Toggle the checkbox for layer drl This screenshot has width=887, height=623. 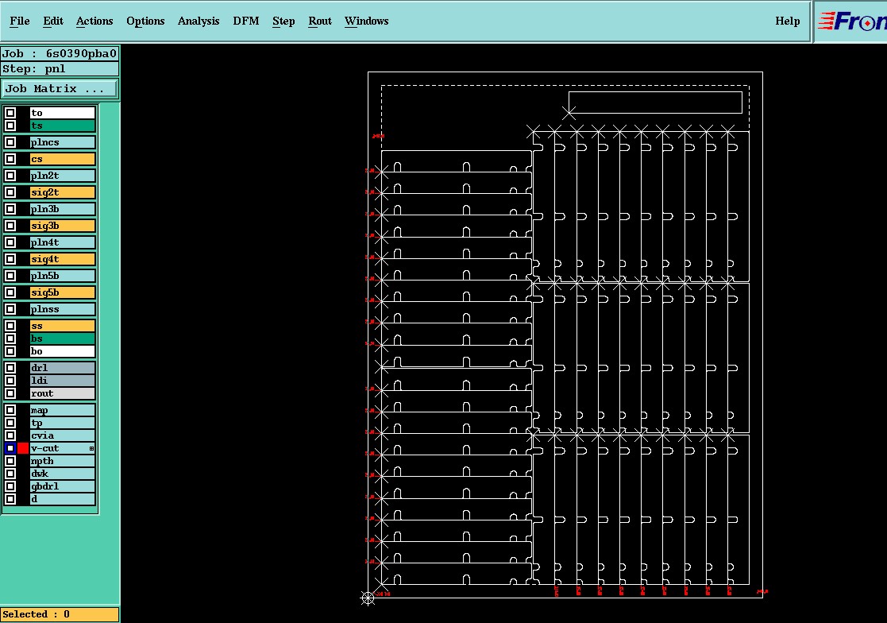pos(10,368)
